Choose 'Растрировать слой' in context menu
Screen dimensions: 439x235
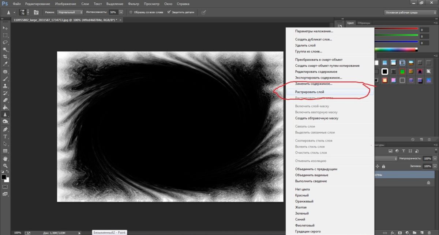coord(309,92)
